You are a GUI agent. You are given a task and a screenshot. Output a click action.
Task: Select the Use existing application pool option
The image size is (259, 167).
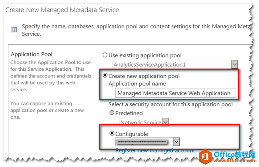click(105, 55)
